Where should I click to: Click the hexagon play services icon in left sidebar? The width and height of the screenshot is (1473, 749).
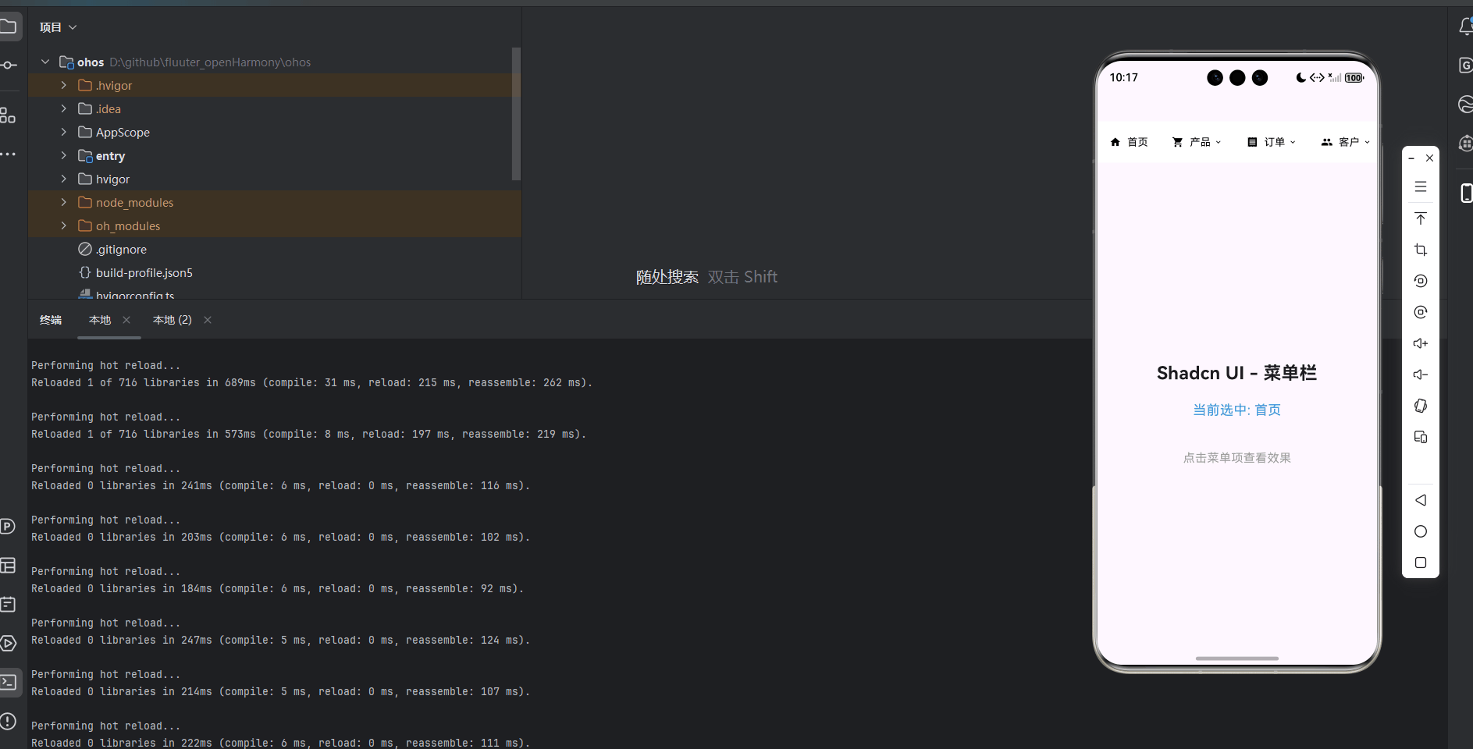click(x=8, y=644)
